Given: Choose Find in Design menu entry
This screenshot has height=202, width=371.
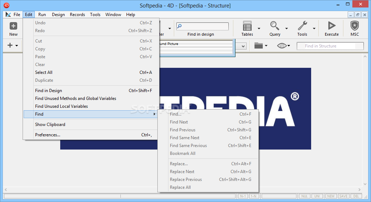Looking at the screenshot, I should [x=91, y=91].
